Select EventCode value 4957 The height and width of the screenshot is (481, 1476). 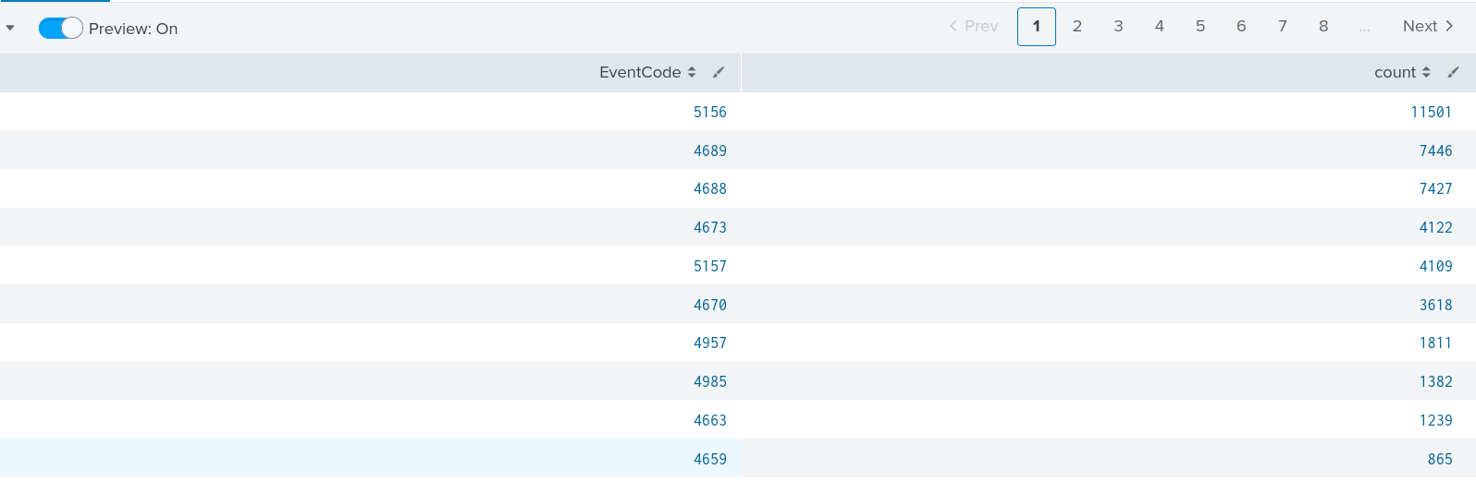click(x=710, y=343)
